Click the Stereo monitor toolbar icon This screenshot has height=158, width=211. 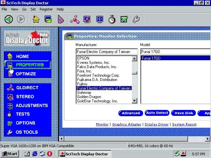coord(87,19)
